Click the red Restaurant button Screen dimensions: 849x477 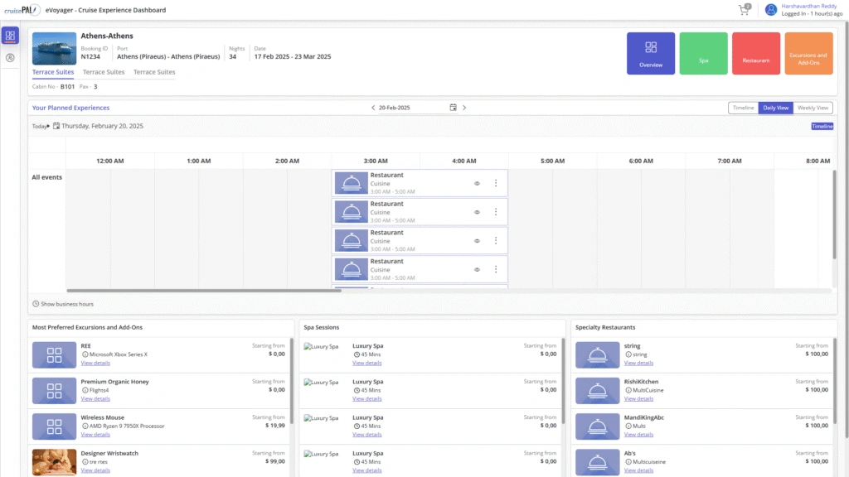click(755, 54)
